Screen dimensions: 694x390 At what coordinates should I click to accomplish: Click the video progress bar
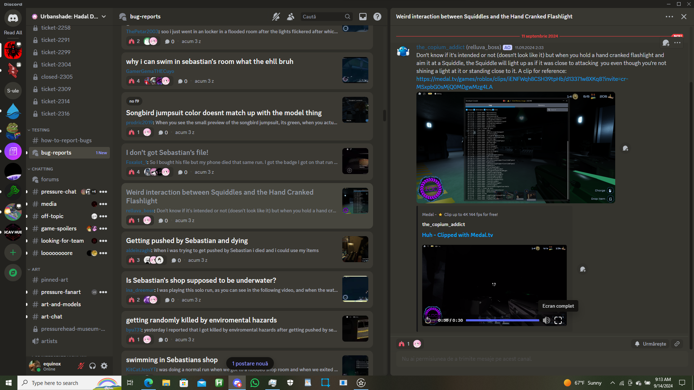click(502, 320)
